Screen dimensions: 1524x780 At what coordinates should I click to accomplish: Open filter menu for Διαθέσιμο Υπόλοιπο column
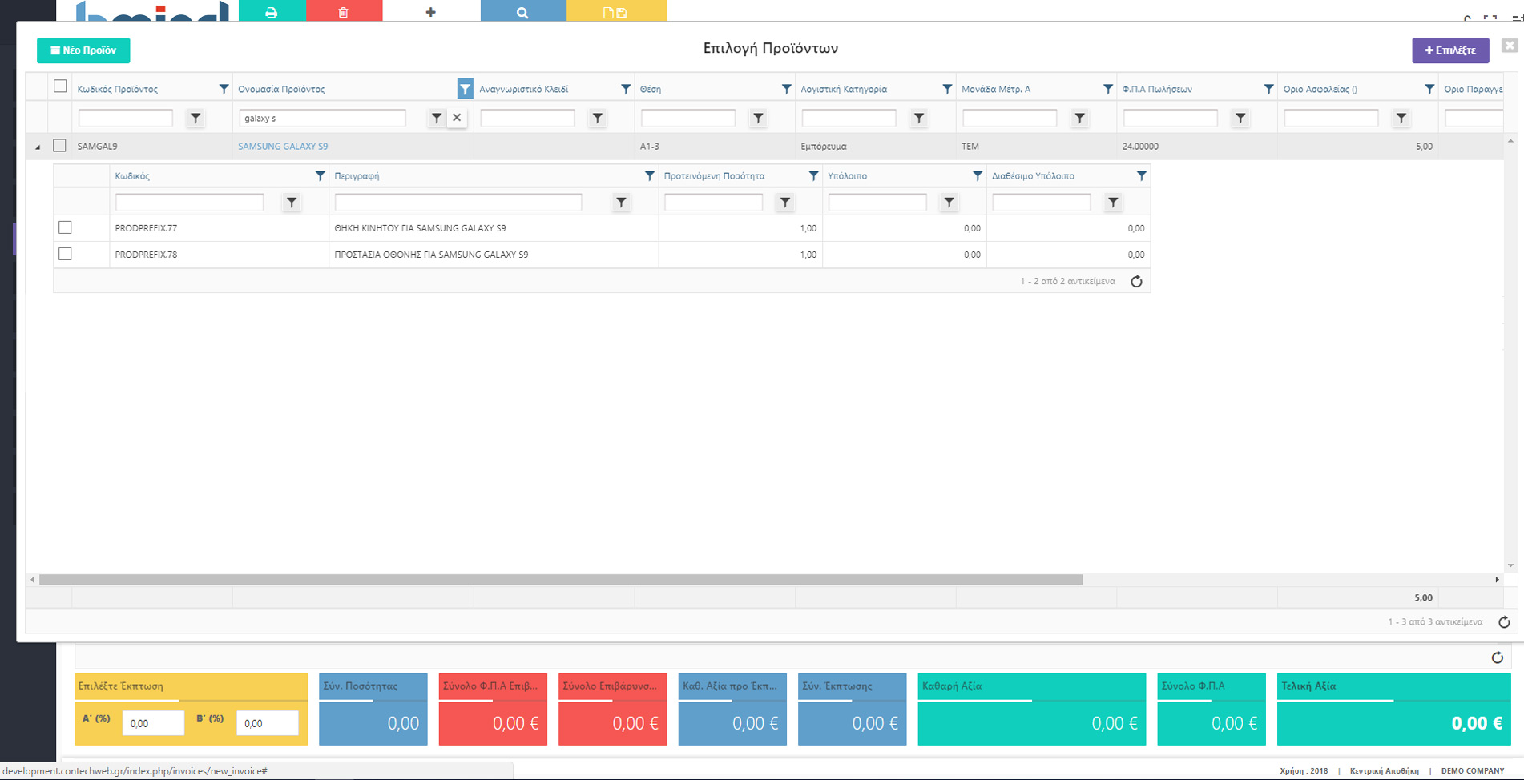coord(1142,175)
